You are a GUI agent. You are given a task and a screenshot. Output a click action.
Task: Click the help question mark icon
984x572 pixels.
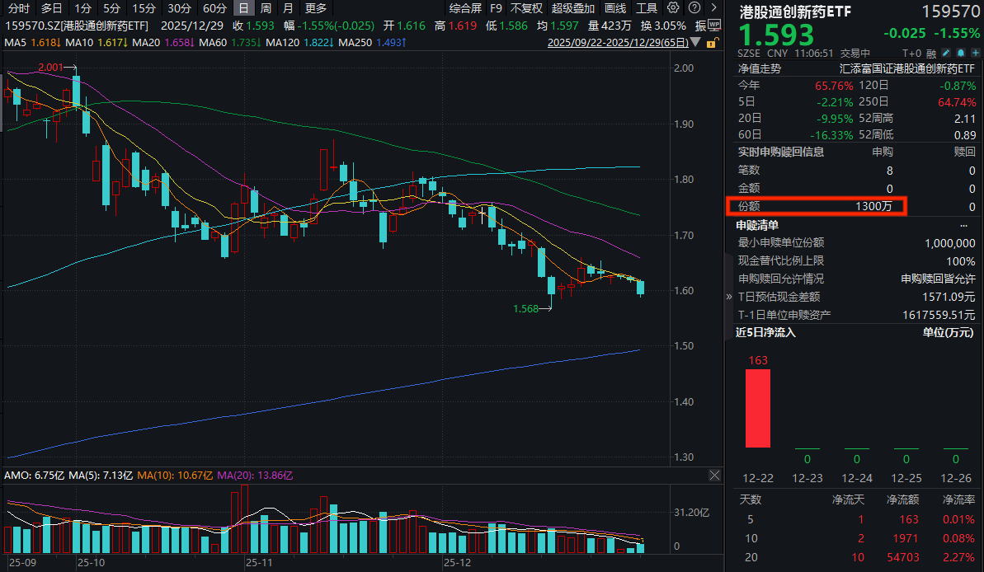click(x=693, y=7)
